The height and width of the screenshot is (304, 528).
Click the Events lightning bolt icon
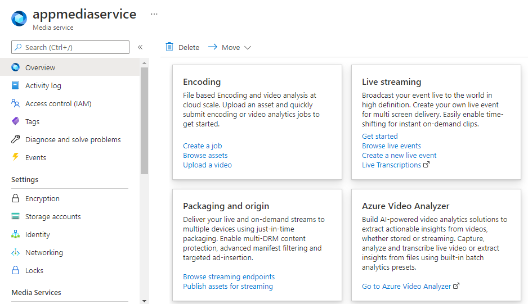(x=15, y=158)
